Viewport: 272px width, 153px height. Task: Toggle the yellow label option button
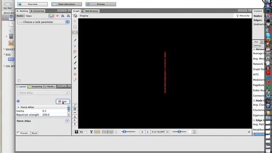tap(97, 132)
